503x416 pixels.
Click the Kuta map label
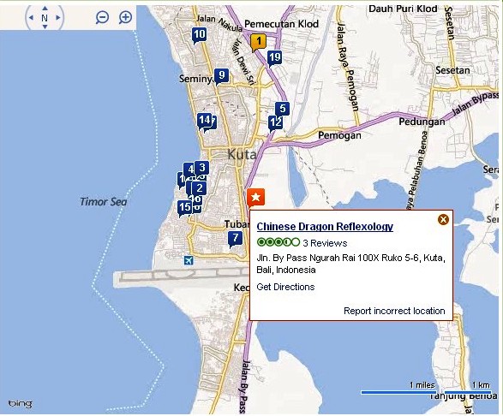tap(243, 154)
